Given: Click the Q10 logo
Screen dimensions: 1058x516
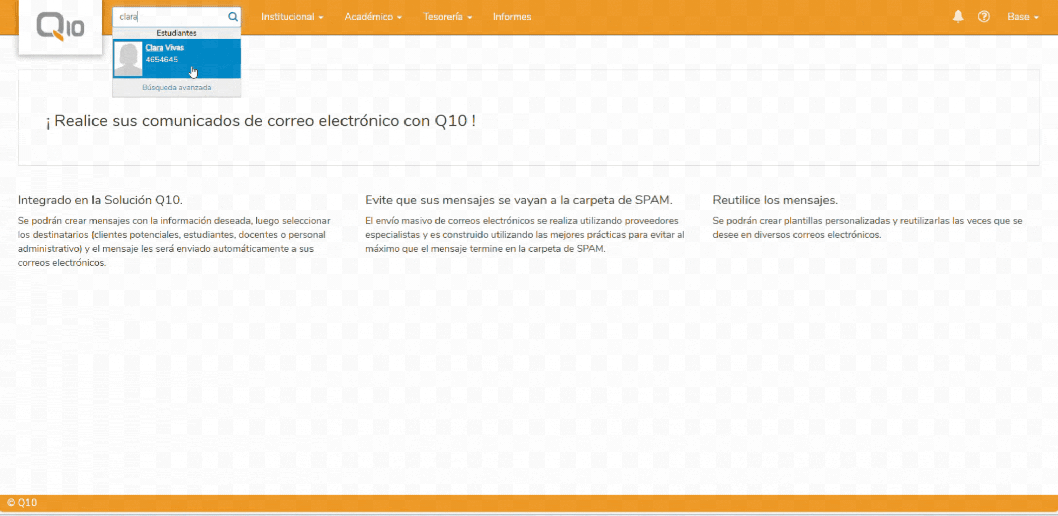Looking at the screenshot, I should [x=60, y=26].
